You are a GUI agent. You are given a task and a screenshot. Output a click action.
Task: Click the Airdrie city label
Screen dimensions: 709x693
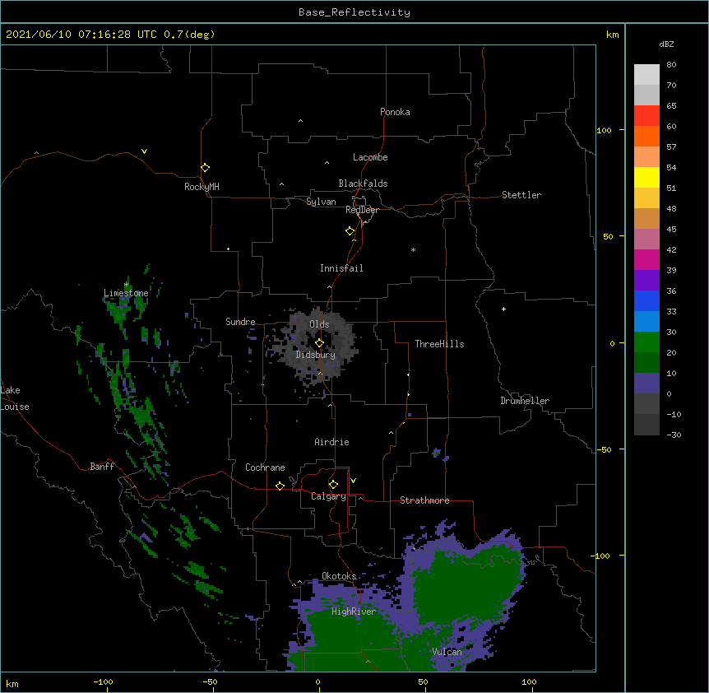(332, 442)
